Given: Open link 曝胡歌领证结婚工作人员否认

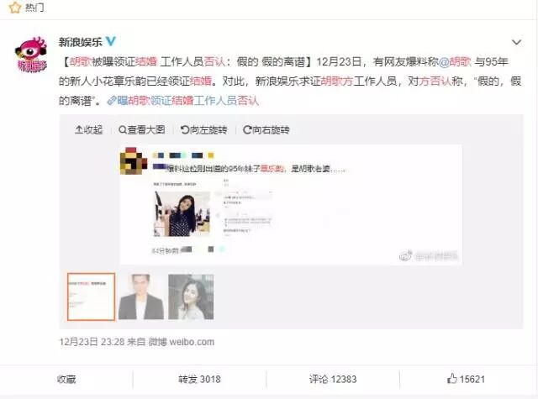Looking at the screenshot, I should point(183,101).
